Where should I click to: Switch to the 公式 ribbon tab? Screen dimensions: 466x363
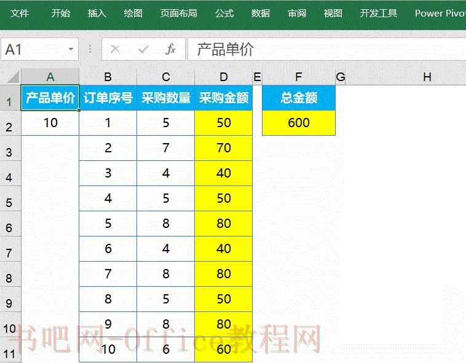(x=224, y=14)
